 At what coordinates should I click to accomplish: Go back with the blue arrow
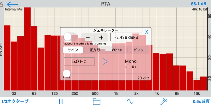(12, 4)
